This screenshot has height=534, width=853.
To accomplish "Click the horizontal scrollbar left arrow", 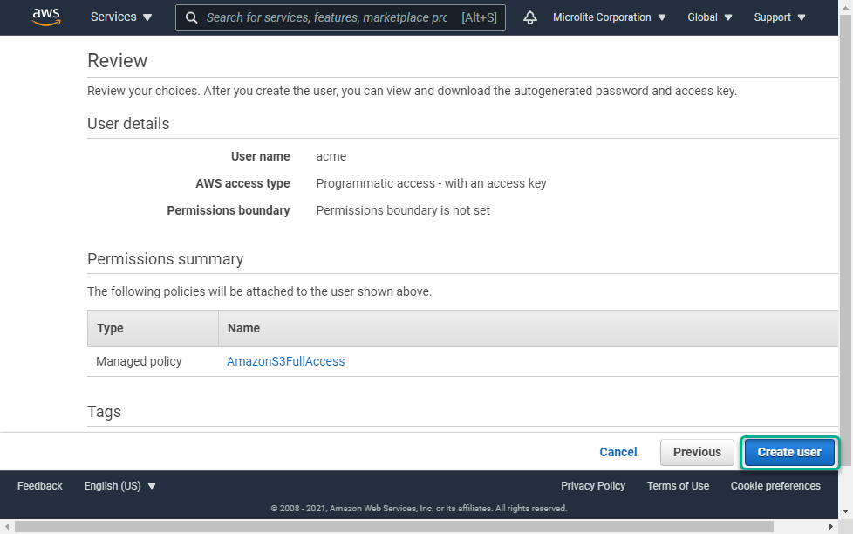I will pos(6,526).
